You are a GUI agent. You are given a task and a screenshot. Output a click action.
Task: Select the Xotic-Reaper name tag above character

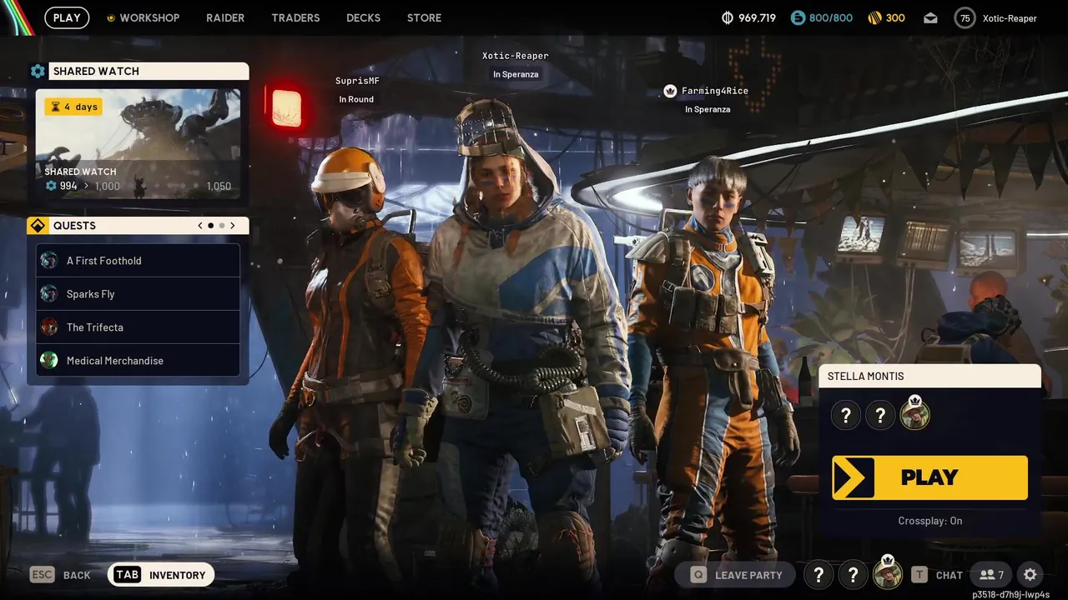pos(516,56)
